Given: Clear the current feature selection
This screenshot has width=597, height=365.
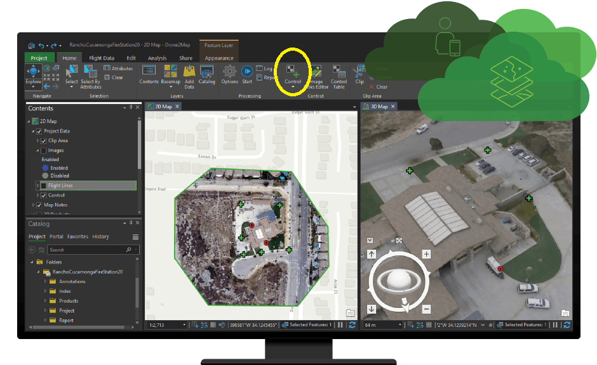Looking at the screenshot, I should 114,77.
